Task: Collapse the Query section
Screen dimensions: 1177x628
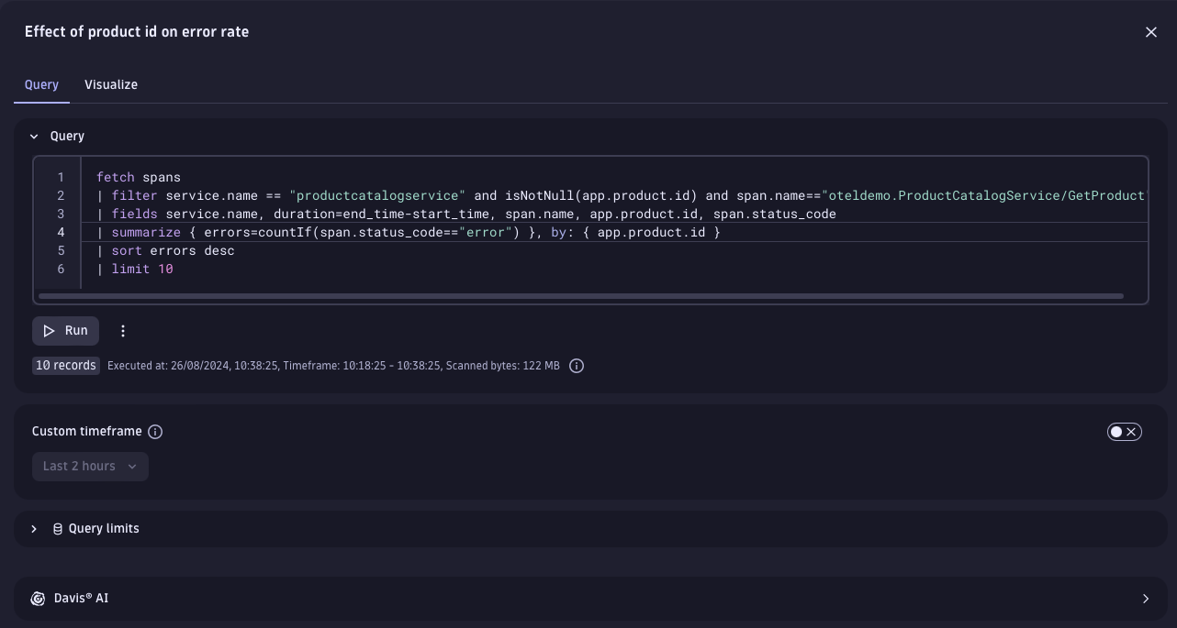Action: click(34, 136)
